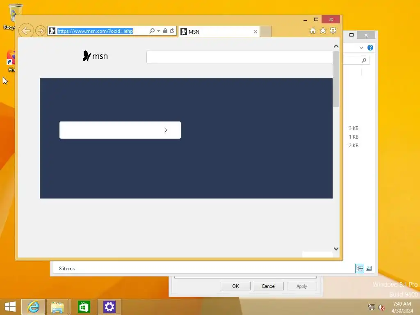Select the 12 KB file size entry
Image resolution: width=420 pixels, height=315 pixels.
click(x=352, y=146)
